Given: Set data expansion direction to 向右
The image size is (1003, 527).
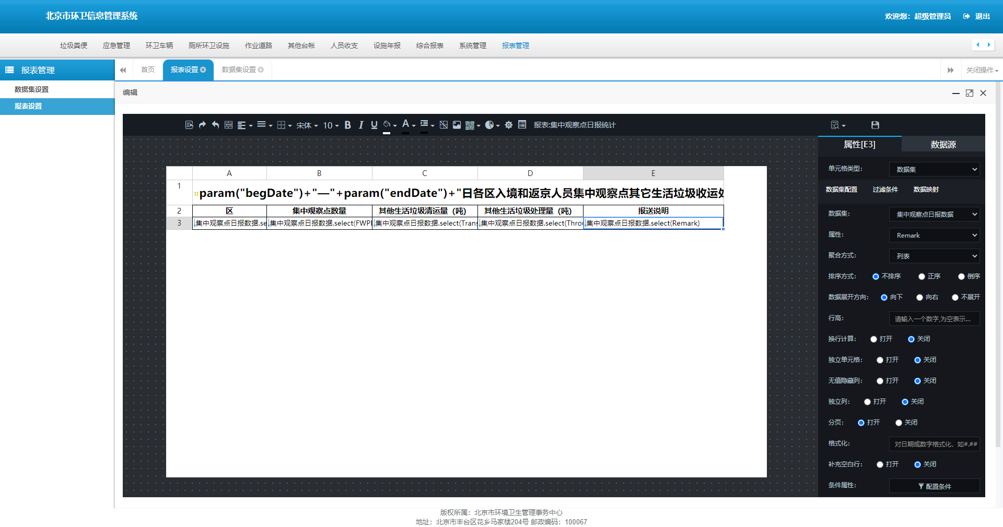Looking at the screenshot, I should pos(919,297).
